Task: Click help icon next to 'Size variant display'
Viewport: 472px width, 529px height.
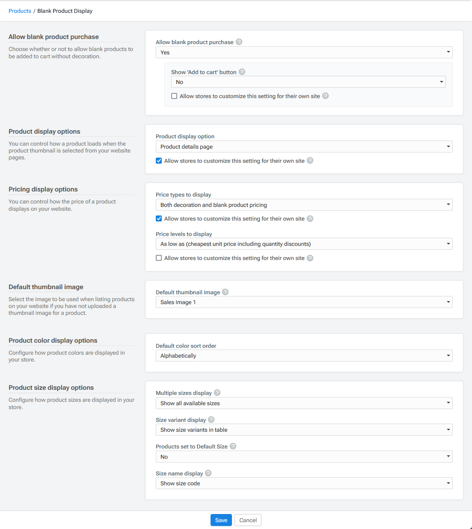Action: click(211, 420)
